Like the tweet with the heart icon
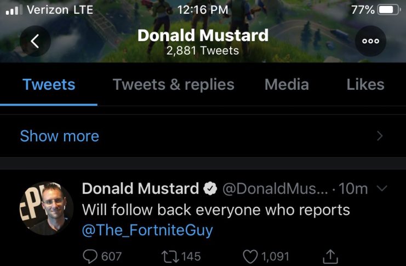The height and width of the screenshot is (266, 406). (x=250, y=257)
